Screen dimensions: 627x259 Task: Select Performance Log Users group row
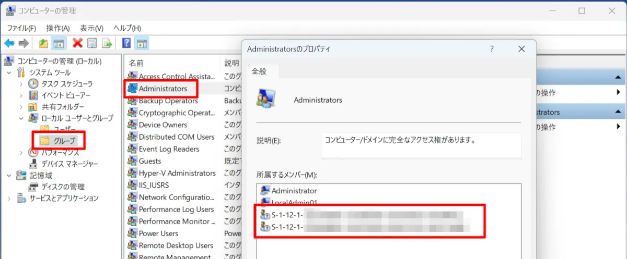[176, 209]
